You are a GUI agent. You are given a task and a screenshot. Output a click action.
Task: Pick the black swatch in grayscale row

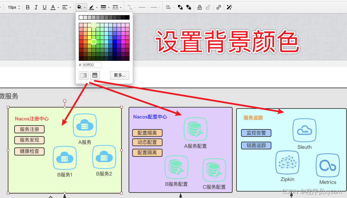point(127,17)
